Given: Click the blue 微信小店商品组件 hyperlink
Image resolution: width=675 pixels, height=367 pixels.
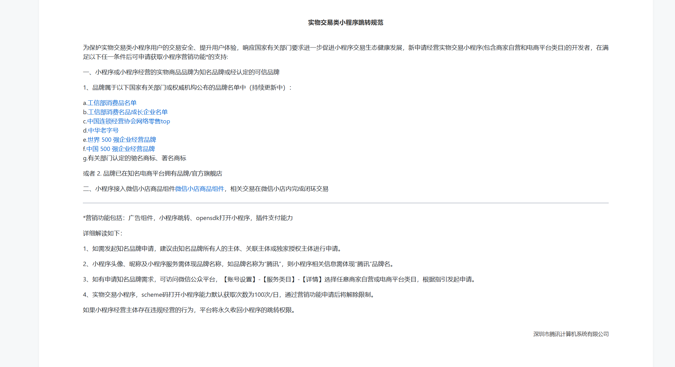Looking at the screenshot, I should [200, 189].
